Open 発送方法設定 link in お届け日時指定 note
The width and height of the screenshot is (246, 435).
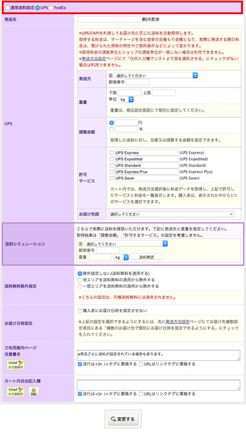[x=178, y=322]
